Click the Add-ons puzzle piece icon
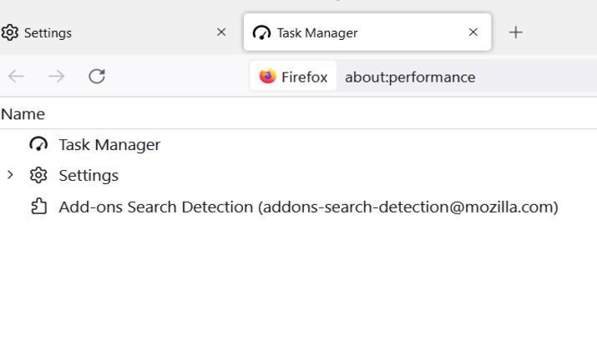 (x=39, y=207)
